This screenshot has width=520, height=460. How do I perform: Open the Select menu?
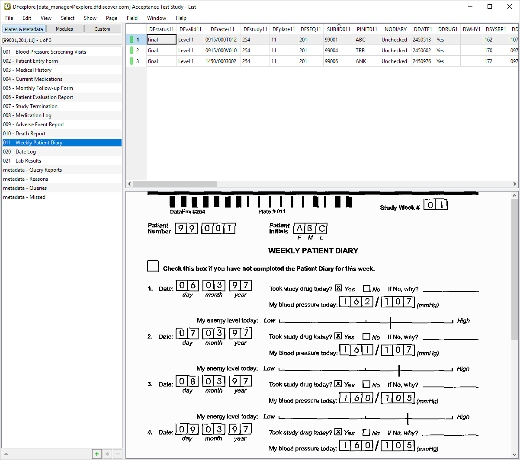pyautogui.click(x=67, y=18)
